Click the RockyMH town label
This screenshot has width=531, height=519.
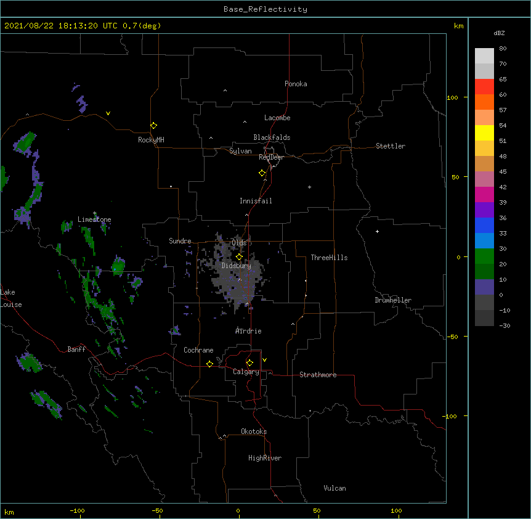tap(151, 140)
